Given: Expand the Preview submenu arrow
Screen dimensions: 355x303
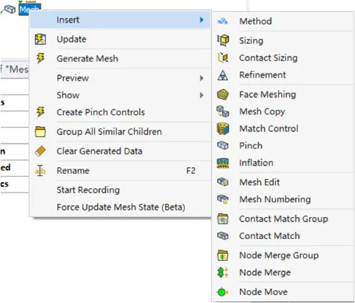Looking at the screenshot, I should pos(202,78).
